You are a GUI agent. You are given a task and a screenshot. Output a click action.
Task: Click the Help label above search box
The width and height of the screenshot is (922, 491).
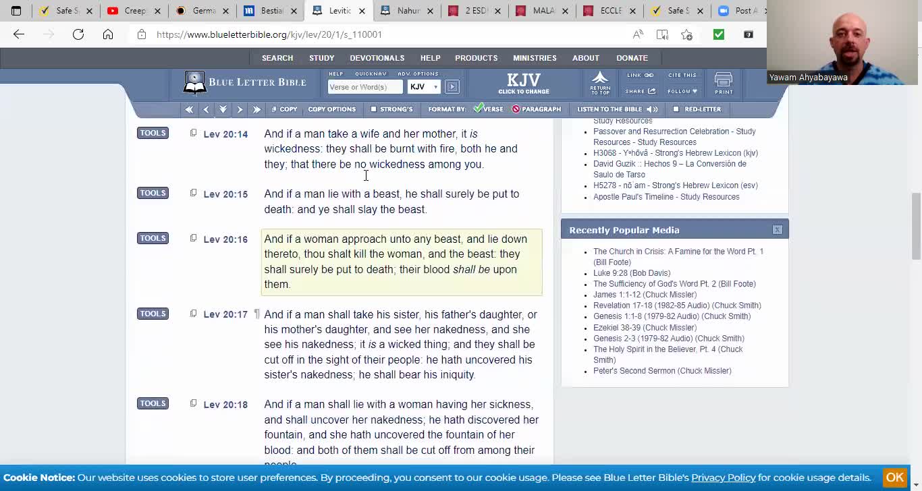click(x=336, y=74)
